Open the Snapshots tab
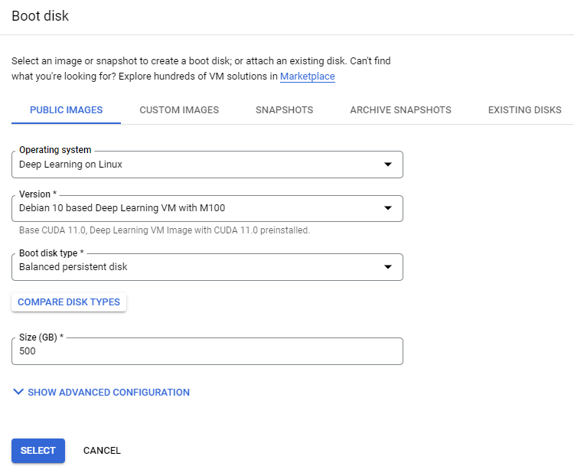The width and height of the screenshot is (574, 476). coord(284,110)
